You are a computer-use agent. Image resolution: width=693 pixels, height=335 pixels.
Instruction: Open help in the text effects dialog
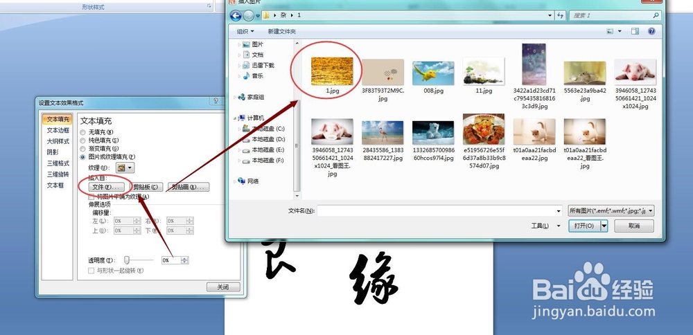pyautogui.click(x=216, y=102)
